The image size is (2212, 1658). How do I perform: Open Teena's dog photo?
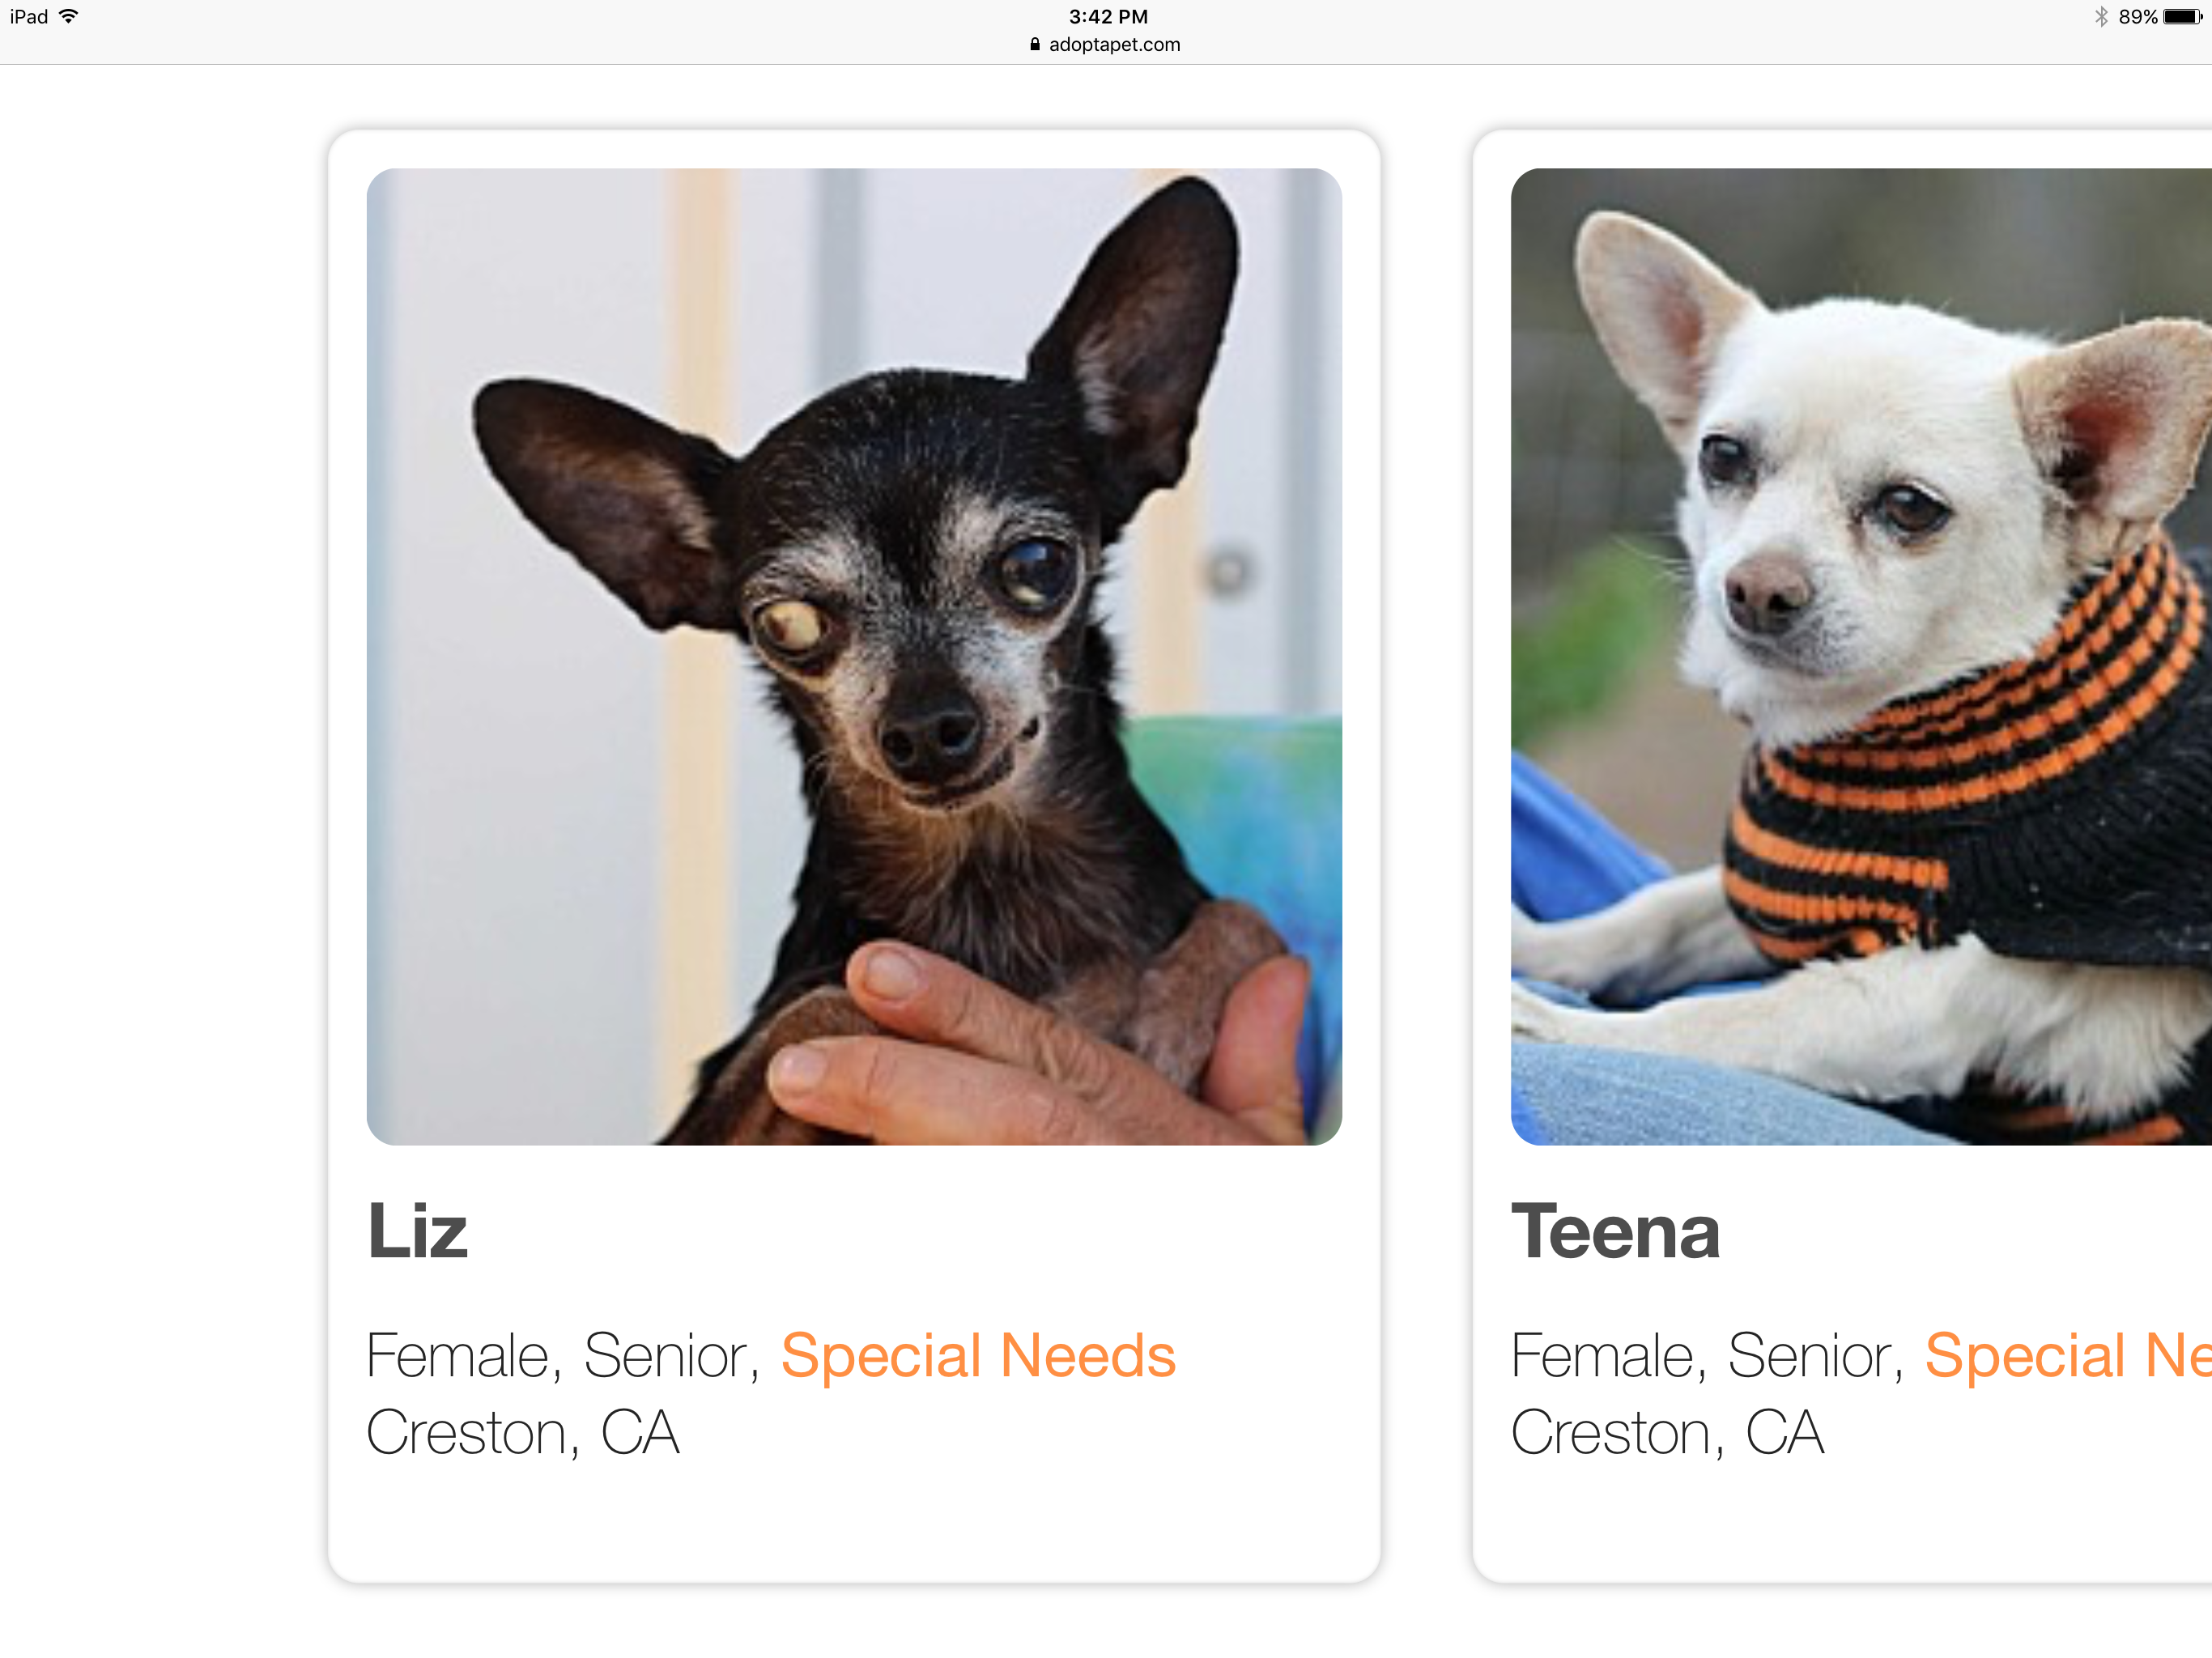(x=1861, y=656)
